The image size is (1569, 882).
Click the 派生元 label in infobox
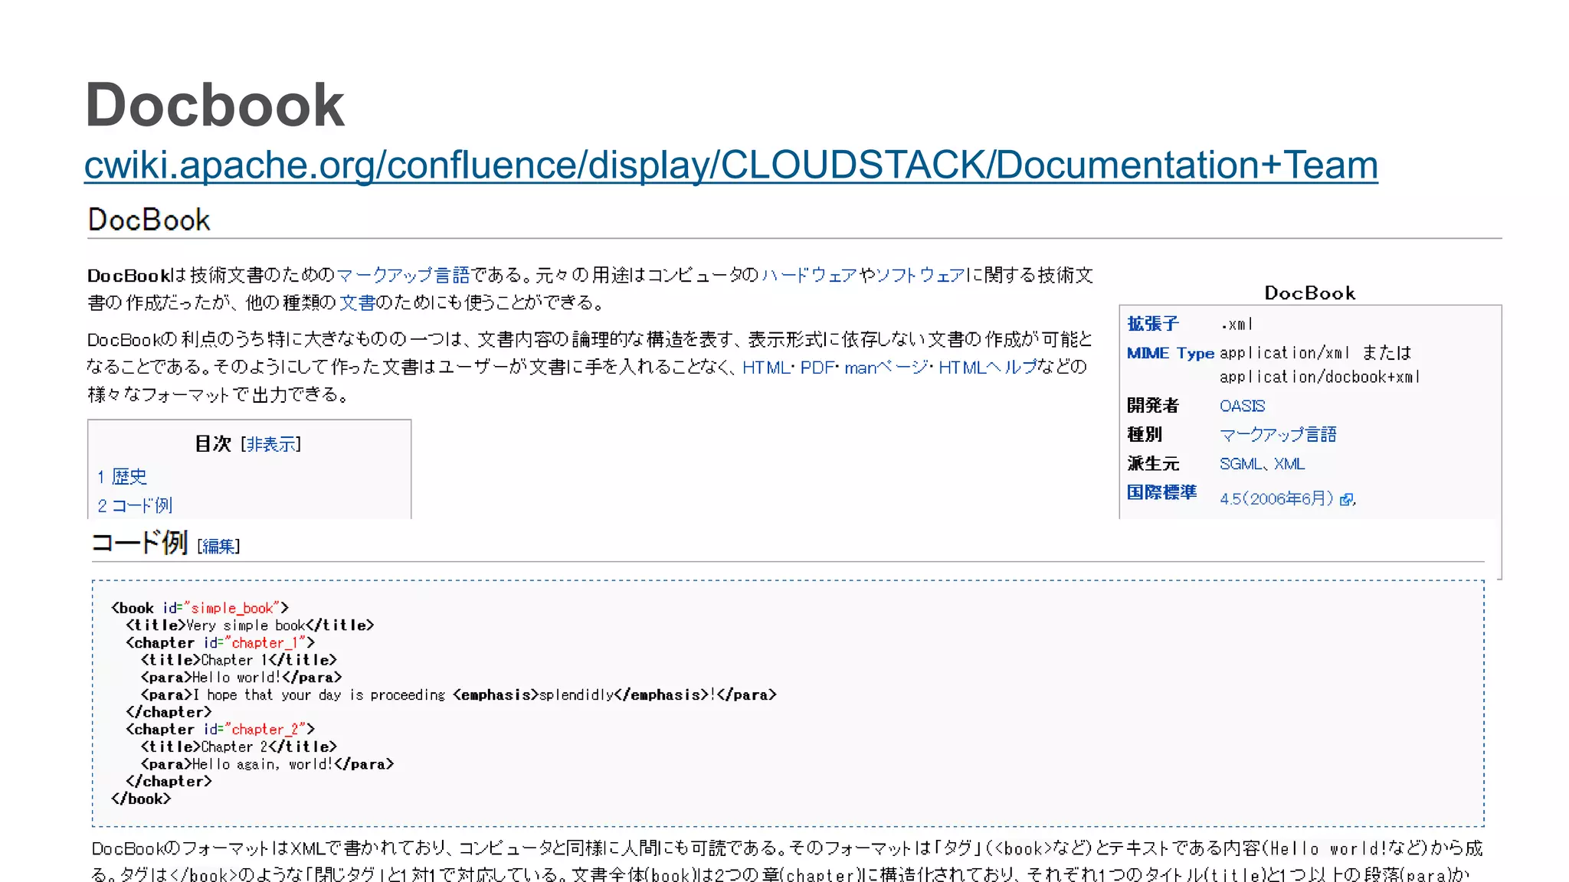1152,464
